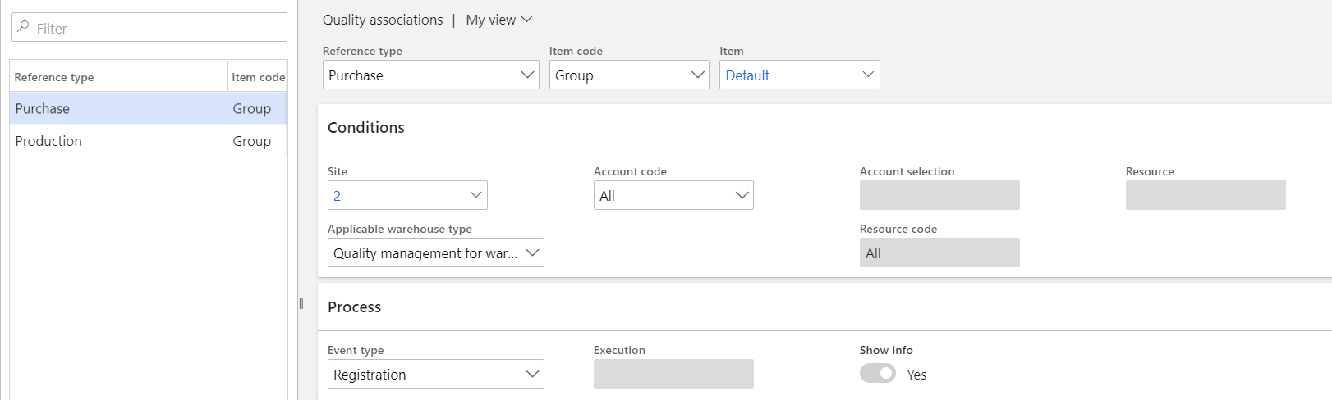The image size is (1332, 400).
Task: Click the Default link in the Item field
Action: pyautogui.click(x=747, y=75)
